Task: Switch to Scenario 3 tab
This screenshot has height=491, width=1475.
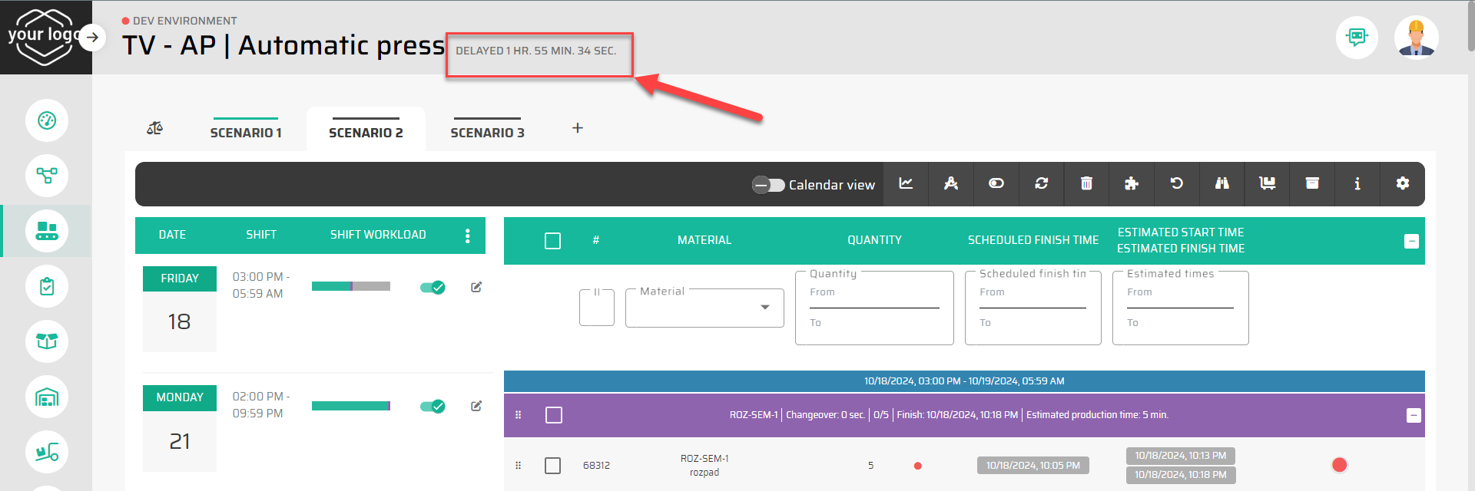Action: click(487, 132)
